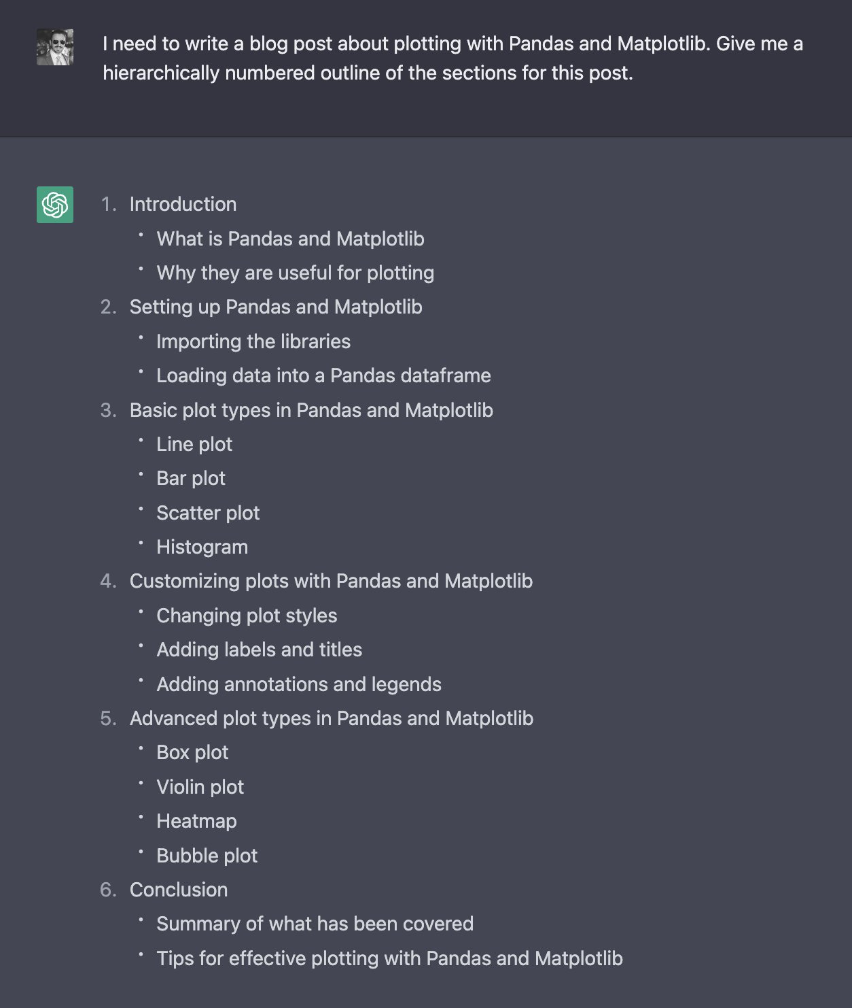Screen dimensions: 852x1008
Task: Select 'Basic plot types in Pandas and Matplotlib'
Action: click(x=311, y=410)
